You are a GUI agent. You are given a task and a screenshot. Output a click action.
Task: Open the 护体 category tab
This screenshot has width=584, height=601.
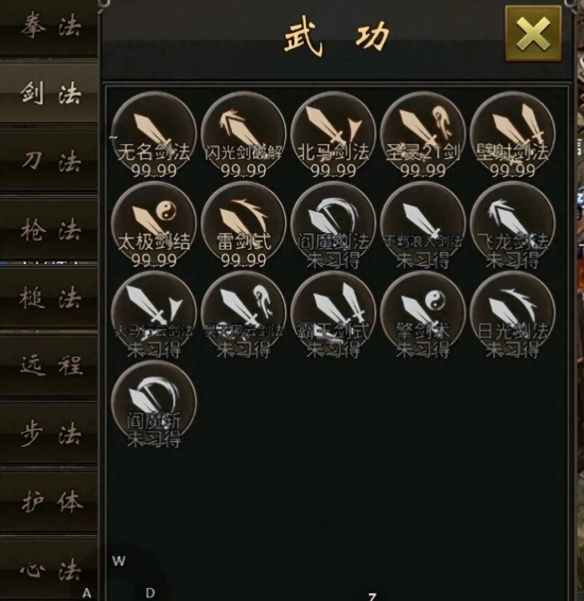tap(49, 501)
